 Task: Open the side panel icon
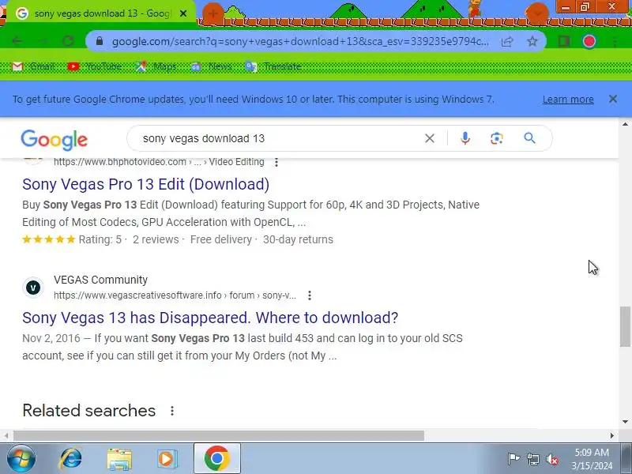(563, 41)
